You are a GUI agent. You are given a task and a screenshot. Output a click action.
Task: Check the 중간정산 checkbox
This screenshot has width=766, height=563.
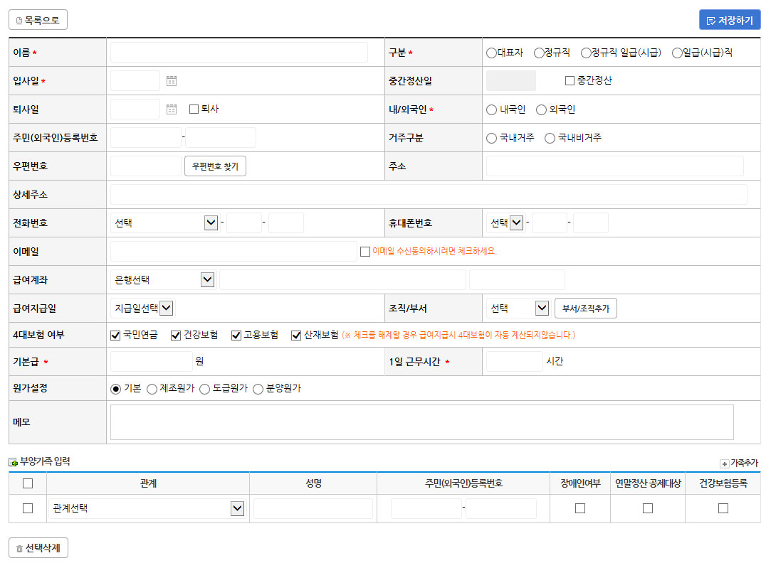click(570, 80)
